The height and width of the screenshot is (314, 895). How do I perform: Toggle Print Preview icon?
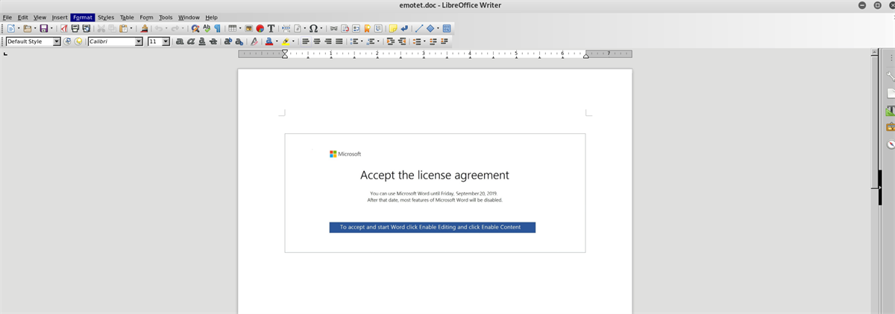pos(86,28)
